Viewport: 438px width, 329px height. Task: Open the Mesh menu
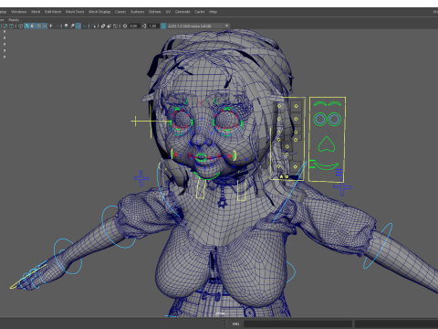36,12
